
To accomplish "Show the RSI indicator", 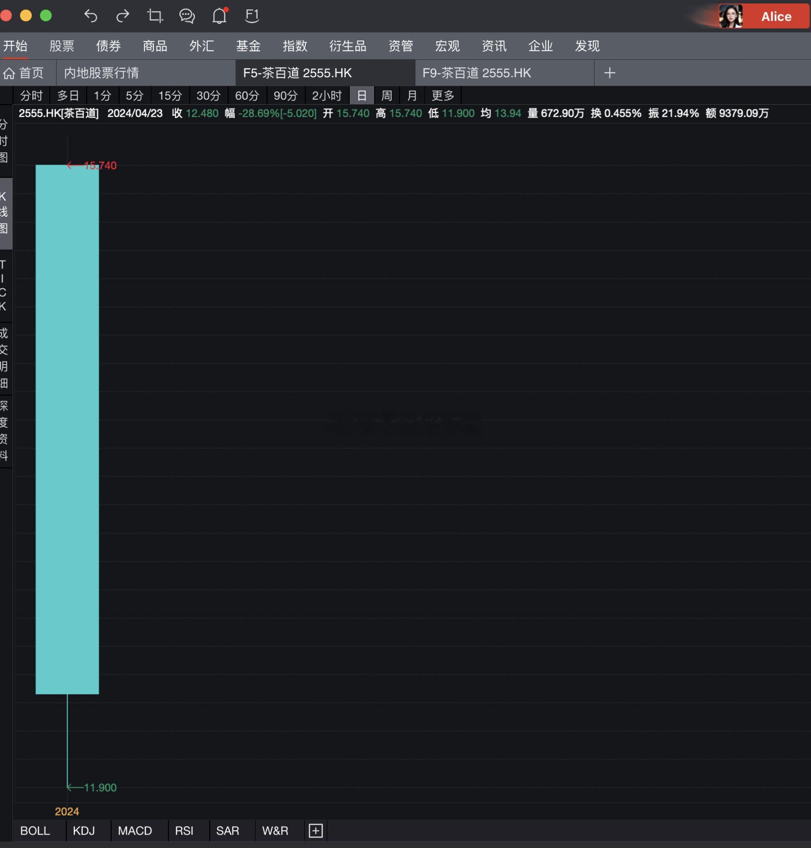I will 184,831.
